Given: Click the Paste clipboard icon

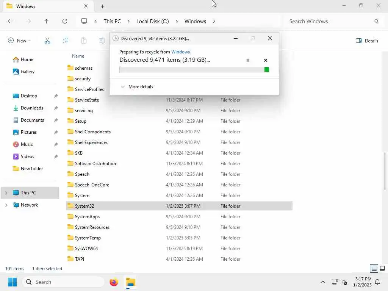Looking at the screenshot, I should click(x=84, y=41).
